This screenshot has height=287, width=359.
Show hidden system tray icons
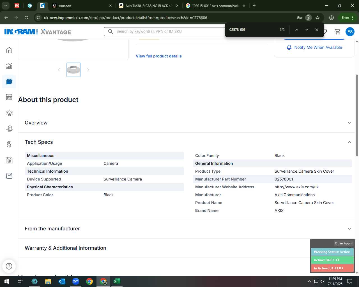(x=309, y=281)
